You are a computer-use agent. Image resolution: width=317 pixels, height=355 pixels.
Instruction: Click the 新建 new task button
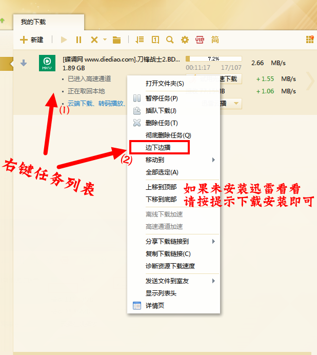pos(32,40)
